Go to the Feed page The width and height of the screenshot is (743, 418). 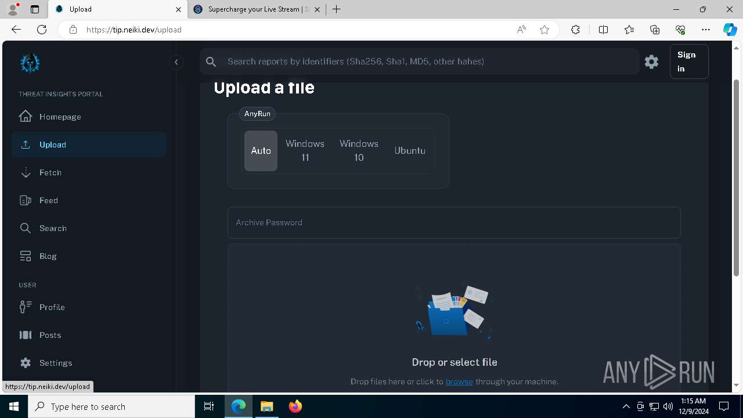tap(89, 200)
